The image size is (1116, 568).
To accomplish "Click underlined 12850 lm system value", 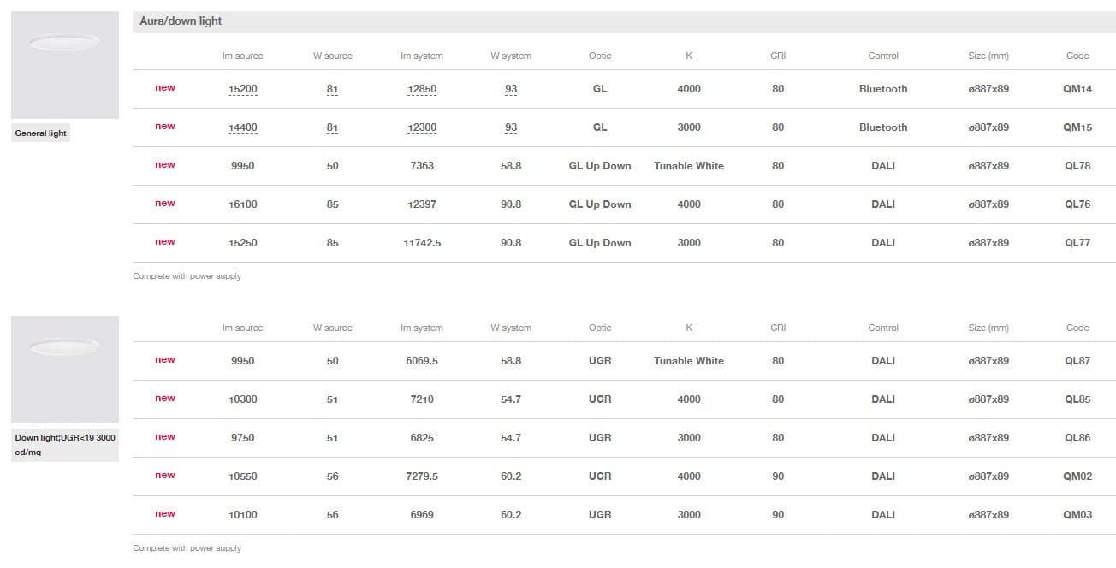I will pos(421,89).
